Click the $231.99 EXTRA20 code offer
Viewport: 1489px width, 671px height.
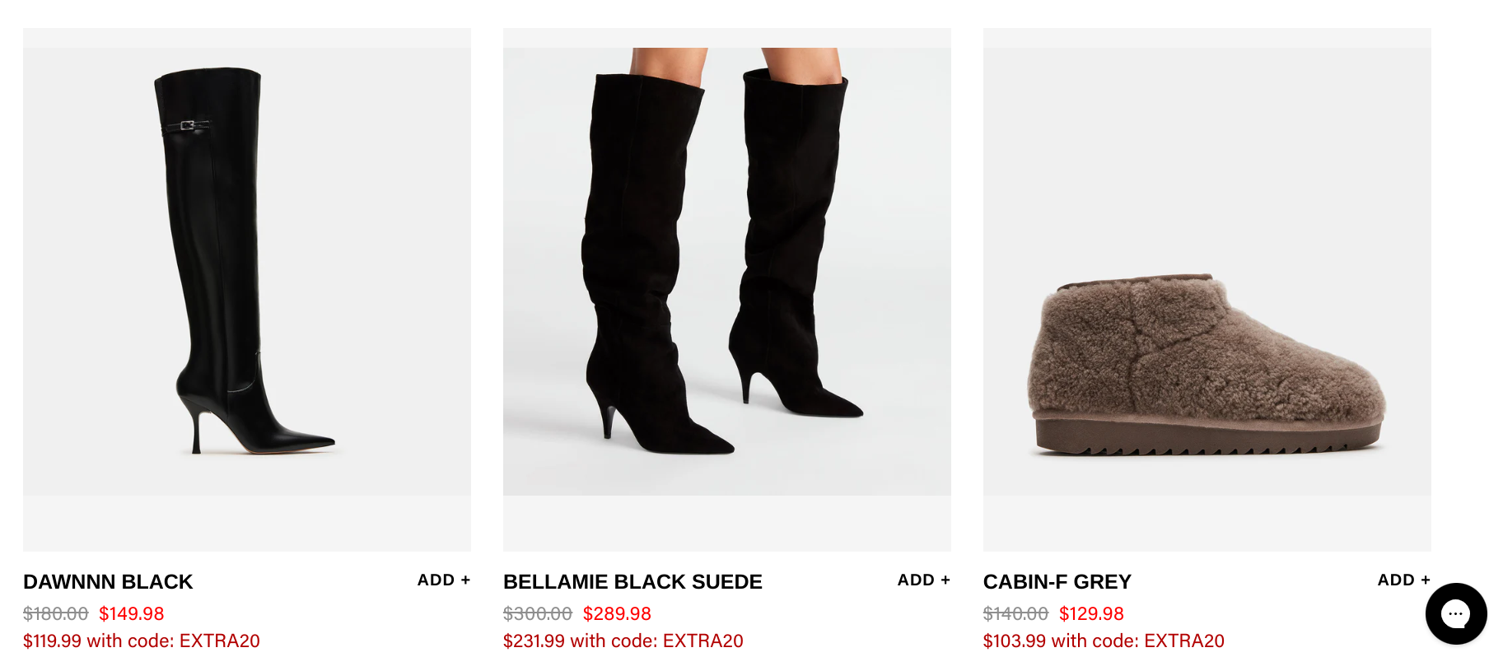[623, 641]
